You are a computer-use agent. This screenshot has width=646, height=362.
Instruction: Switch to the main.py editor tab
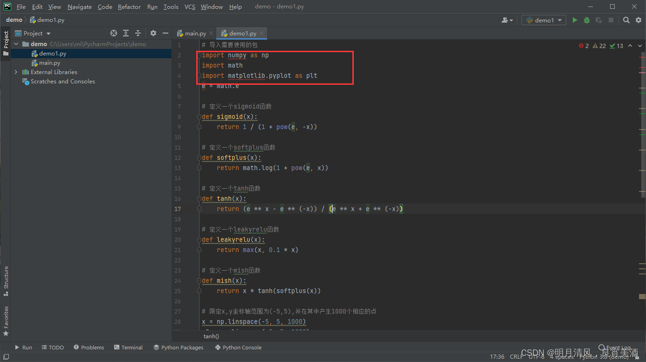(x=192, y=33)
